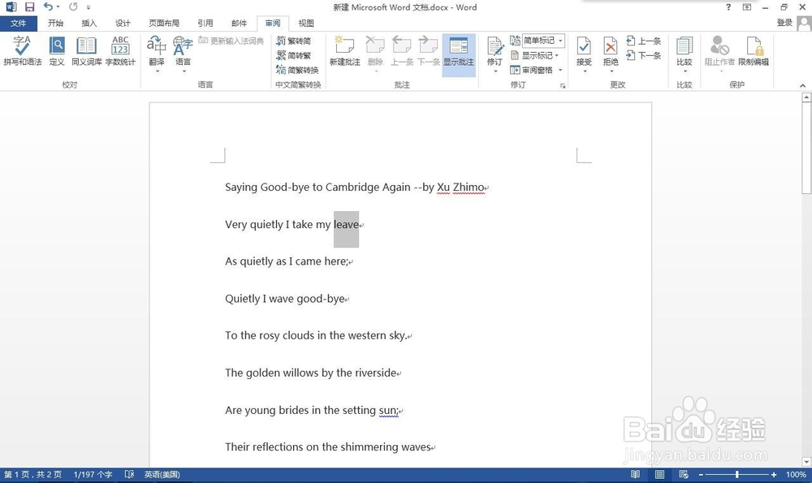Viewport: 812px width, 483px height.
Task: Switch to the Page Layout (页面布局) tab
Action: [164, 24]
